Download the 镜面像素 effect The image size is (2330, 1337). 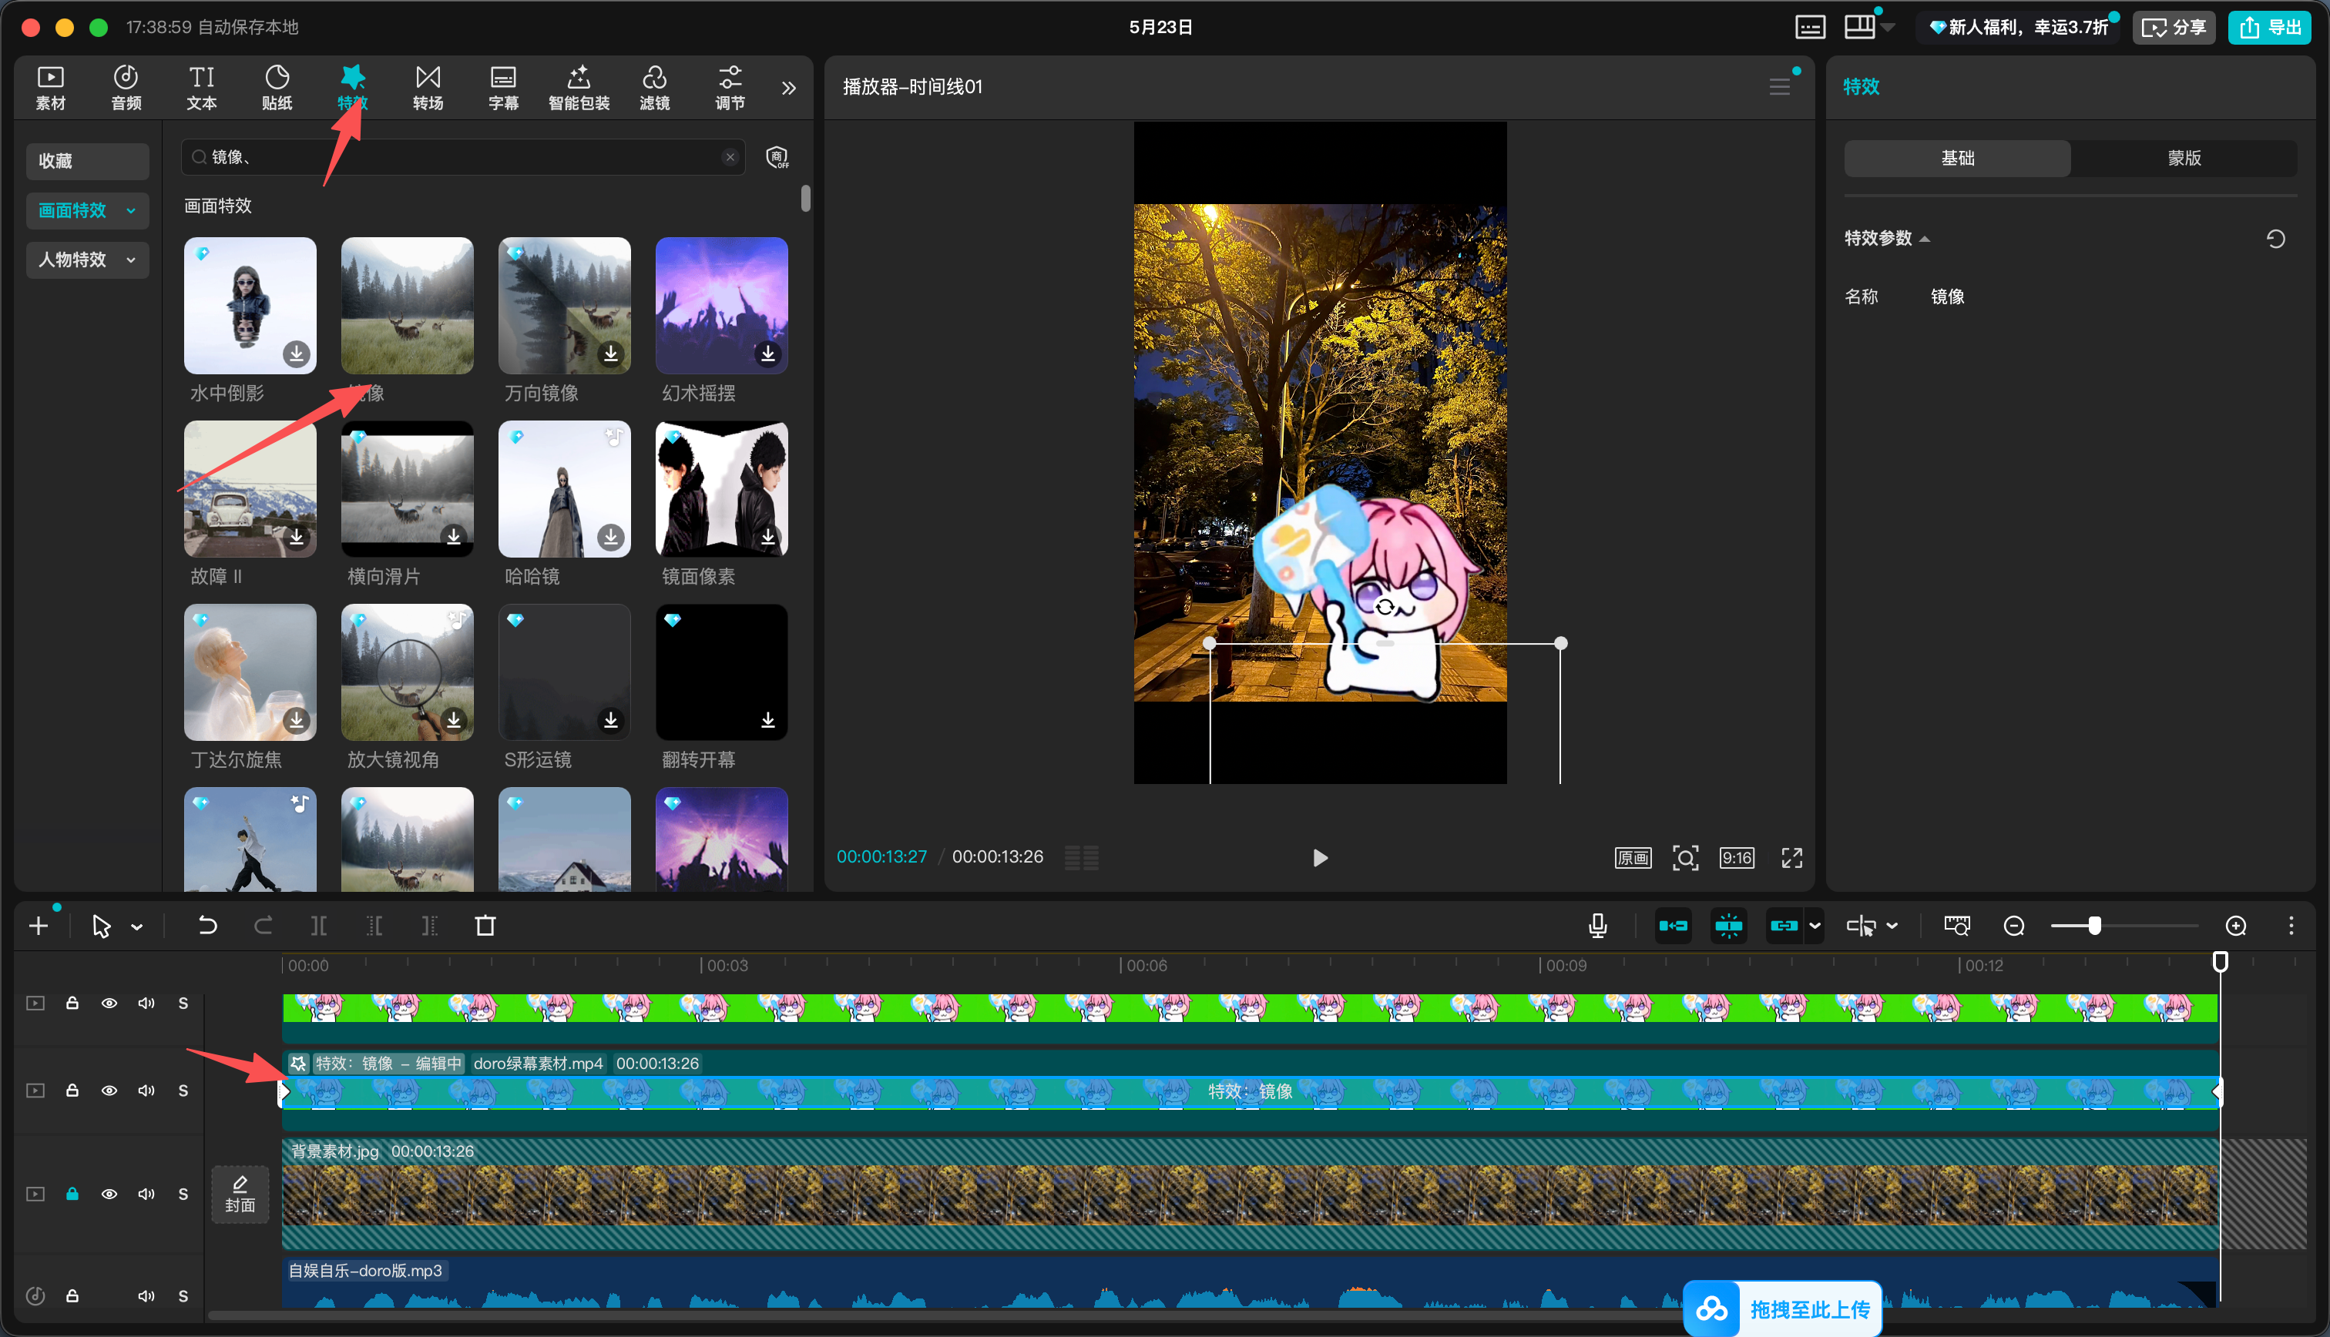click(767, 536)
